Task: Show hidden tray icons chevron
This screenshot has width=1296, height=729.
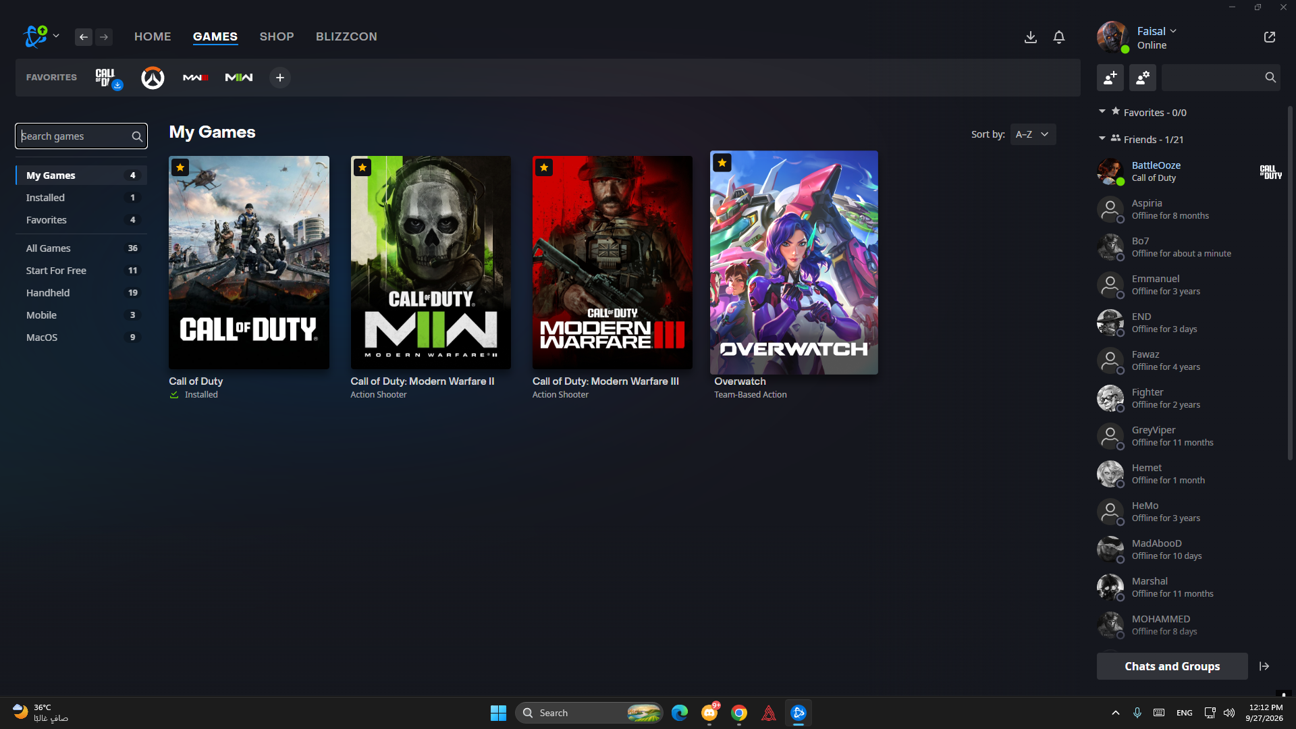Action: (1116, 713)
